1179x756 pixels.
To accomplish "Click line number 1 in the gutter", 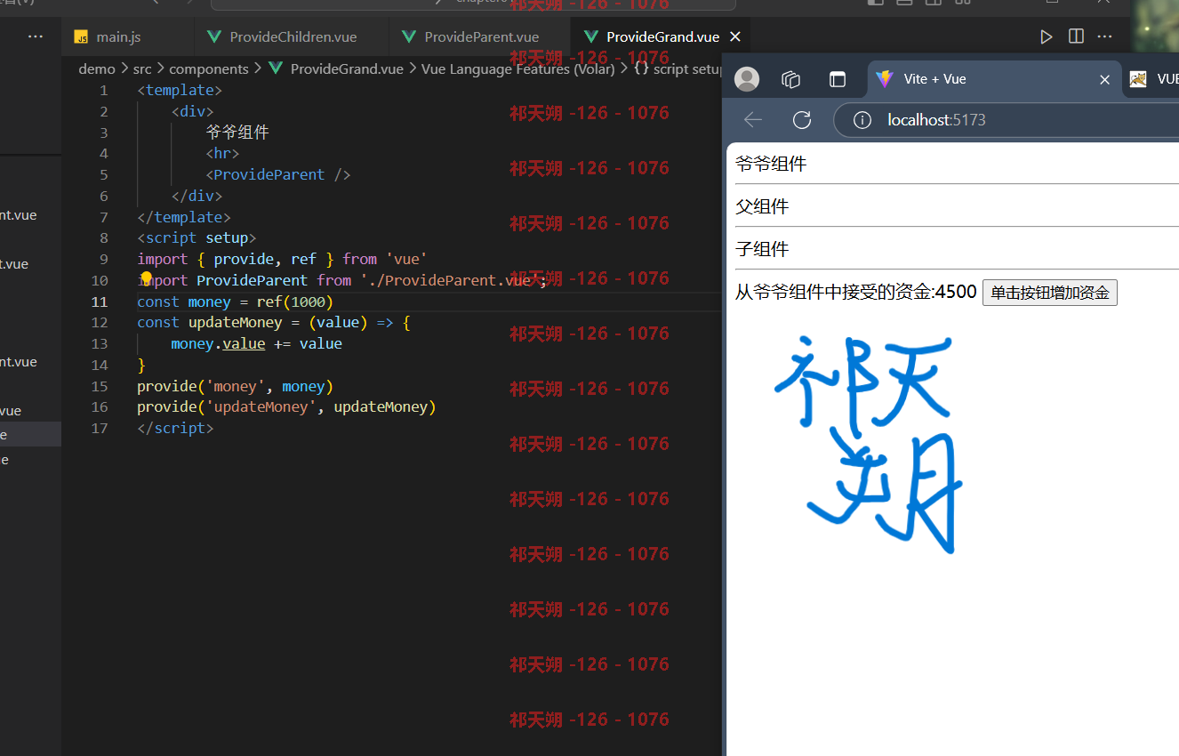I will (x=104, y=90).
